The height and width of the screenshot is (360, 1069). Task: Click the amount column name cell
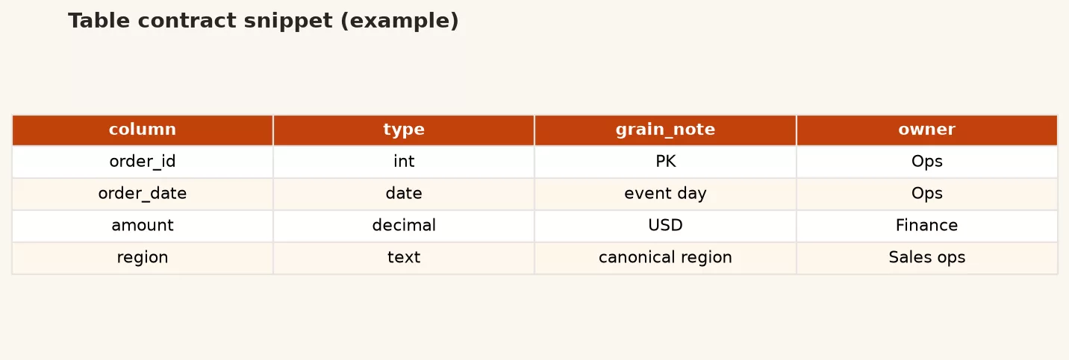click(x=143, y=226)
